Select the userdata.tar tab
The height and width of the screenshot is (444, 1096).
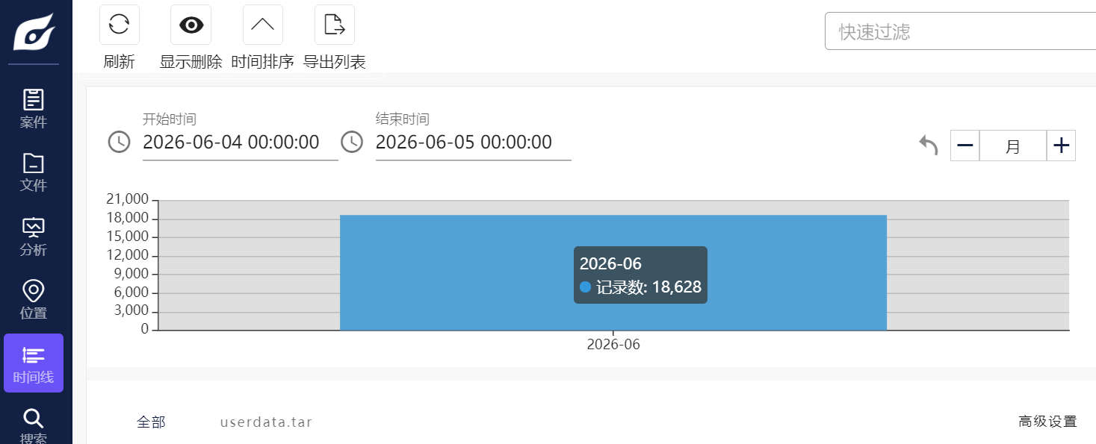pos(266,422)
